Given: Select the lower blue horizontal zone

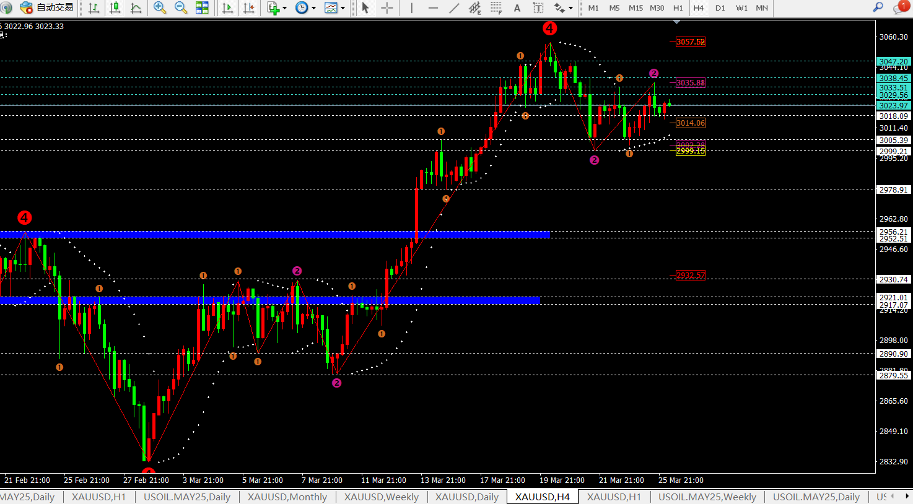Looking at the screenshot, I should click(269, 300).
